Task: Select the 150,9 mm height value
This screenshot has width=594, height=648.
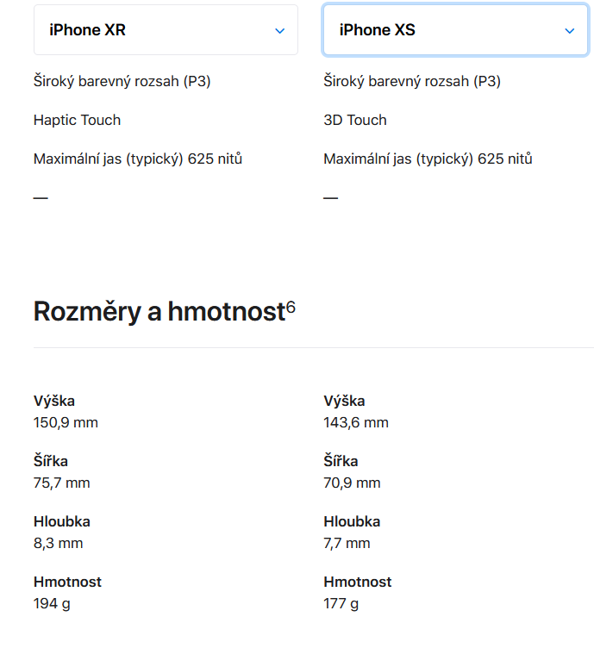Action: click(66, 422)
